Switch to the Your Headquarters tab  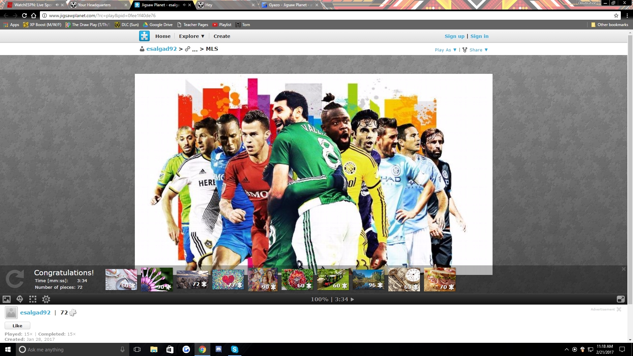[x=94, y=5]
